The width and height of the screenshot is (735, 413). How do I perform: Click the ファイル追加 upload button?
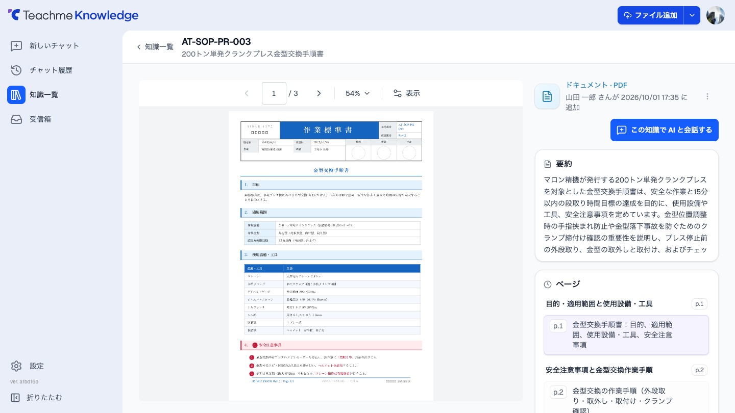point(650,15)
